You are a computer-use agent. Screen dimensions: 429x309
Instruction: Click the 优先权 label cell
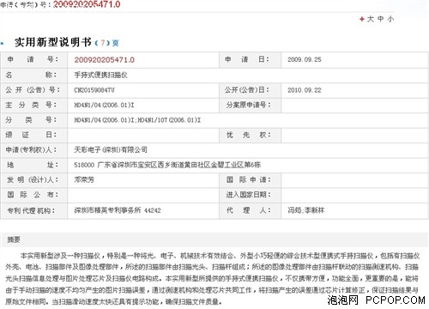[x=250, y=135]
